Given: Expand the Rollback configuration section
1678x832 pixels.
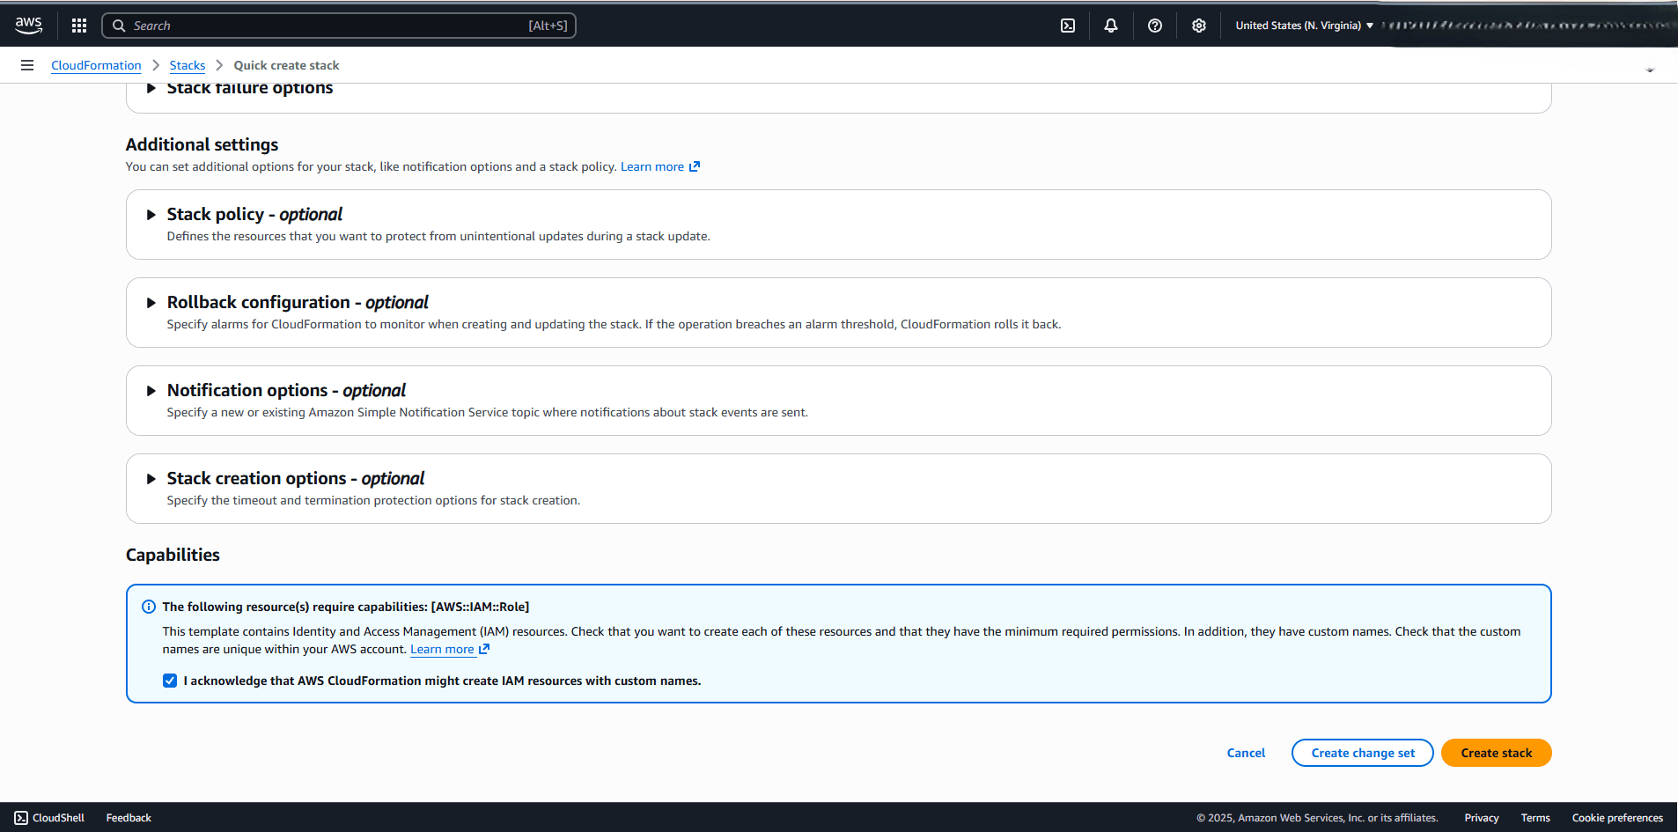Looking at the screenshot, I should [151, 302].
